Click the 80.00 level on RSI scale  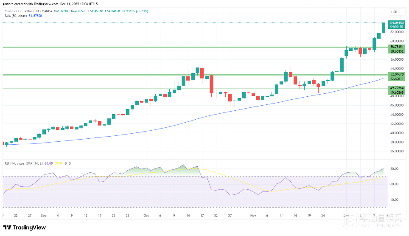394,169
